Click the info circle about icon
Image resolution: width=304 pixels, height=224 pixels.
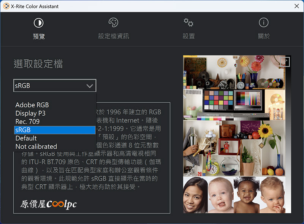(x=264, y=22)
